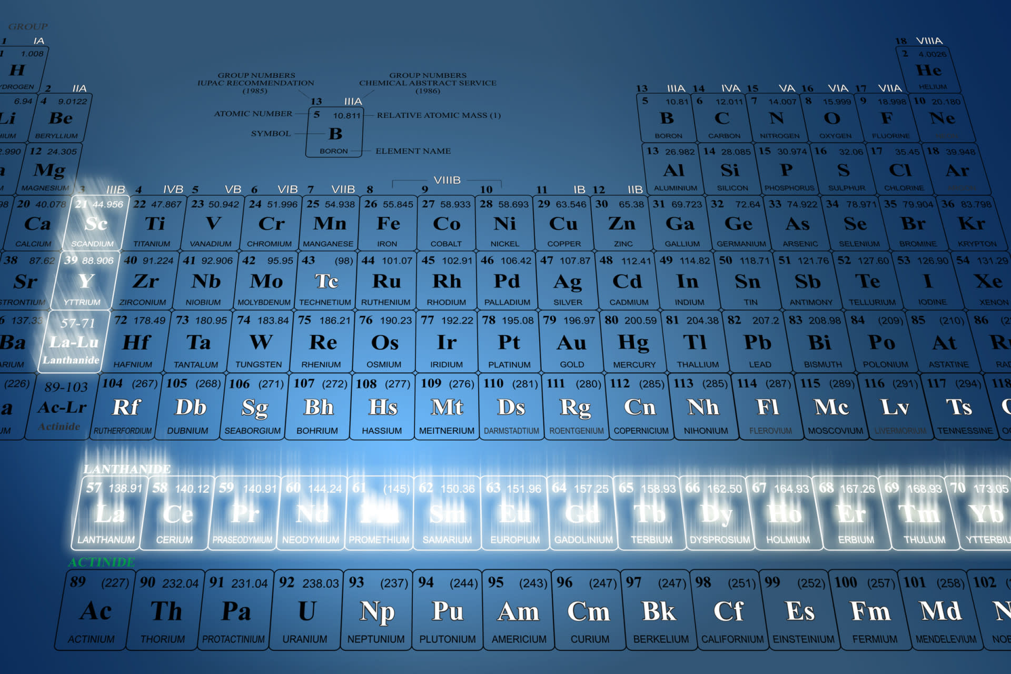The image size is (1011, 674).
Task: Click the highlighted La-Lu Lanthanide cell
Action: (74, 341)
